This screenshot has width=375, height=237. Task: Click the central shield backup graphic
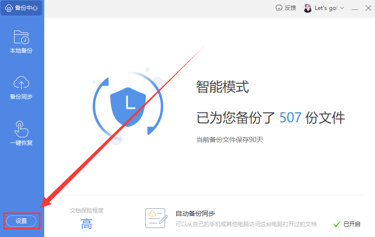click(128, 107)
